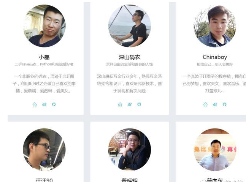Screen dimensions: 246x182
Task: Click the name 小磊
Action: [44, 57]
